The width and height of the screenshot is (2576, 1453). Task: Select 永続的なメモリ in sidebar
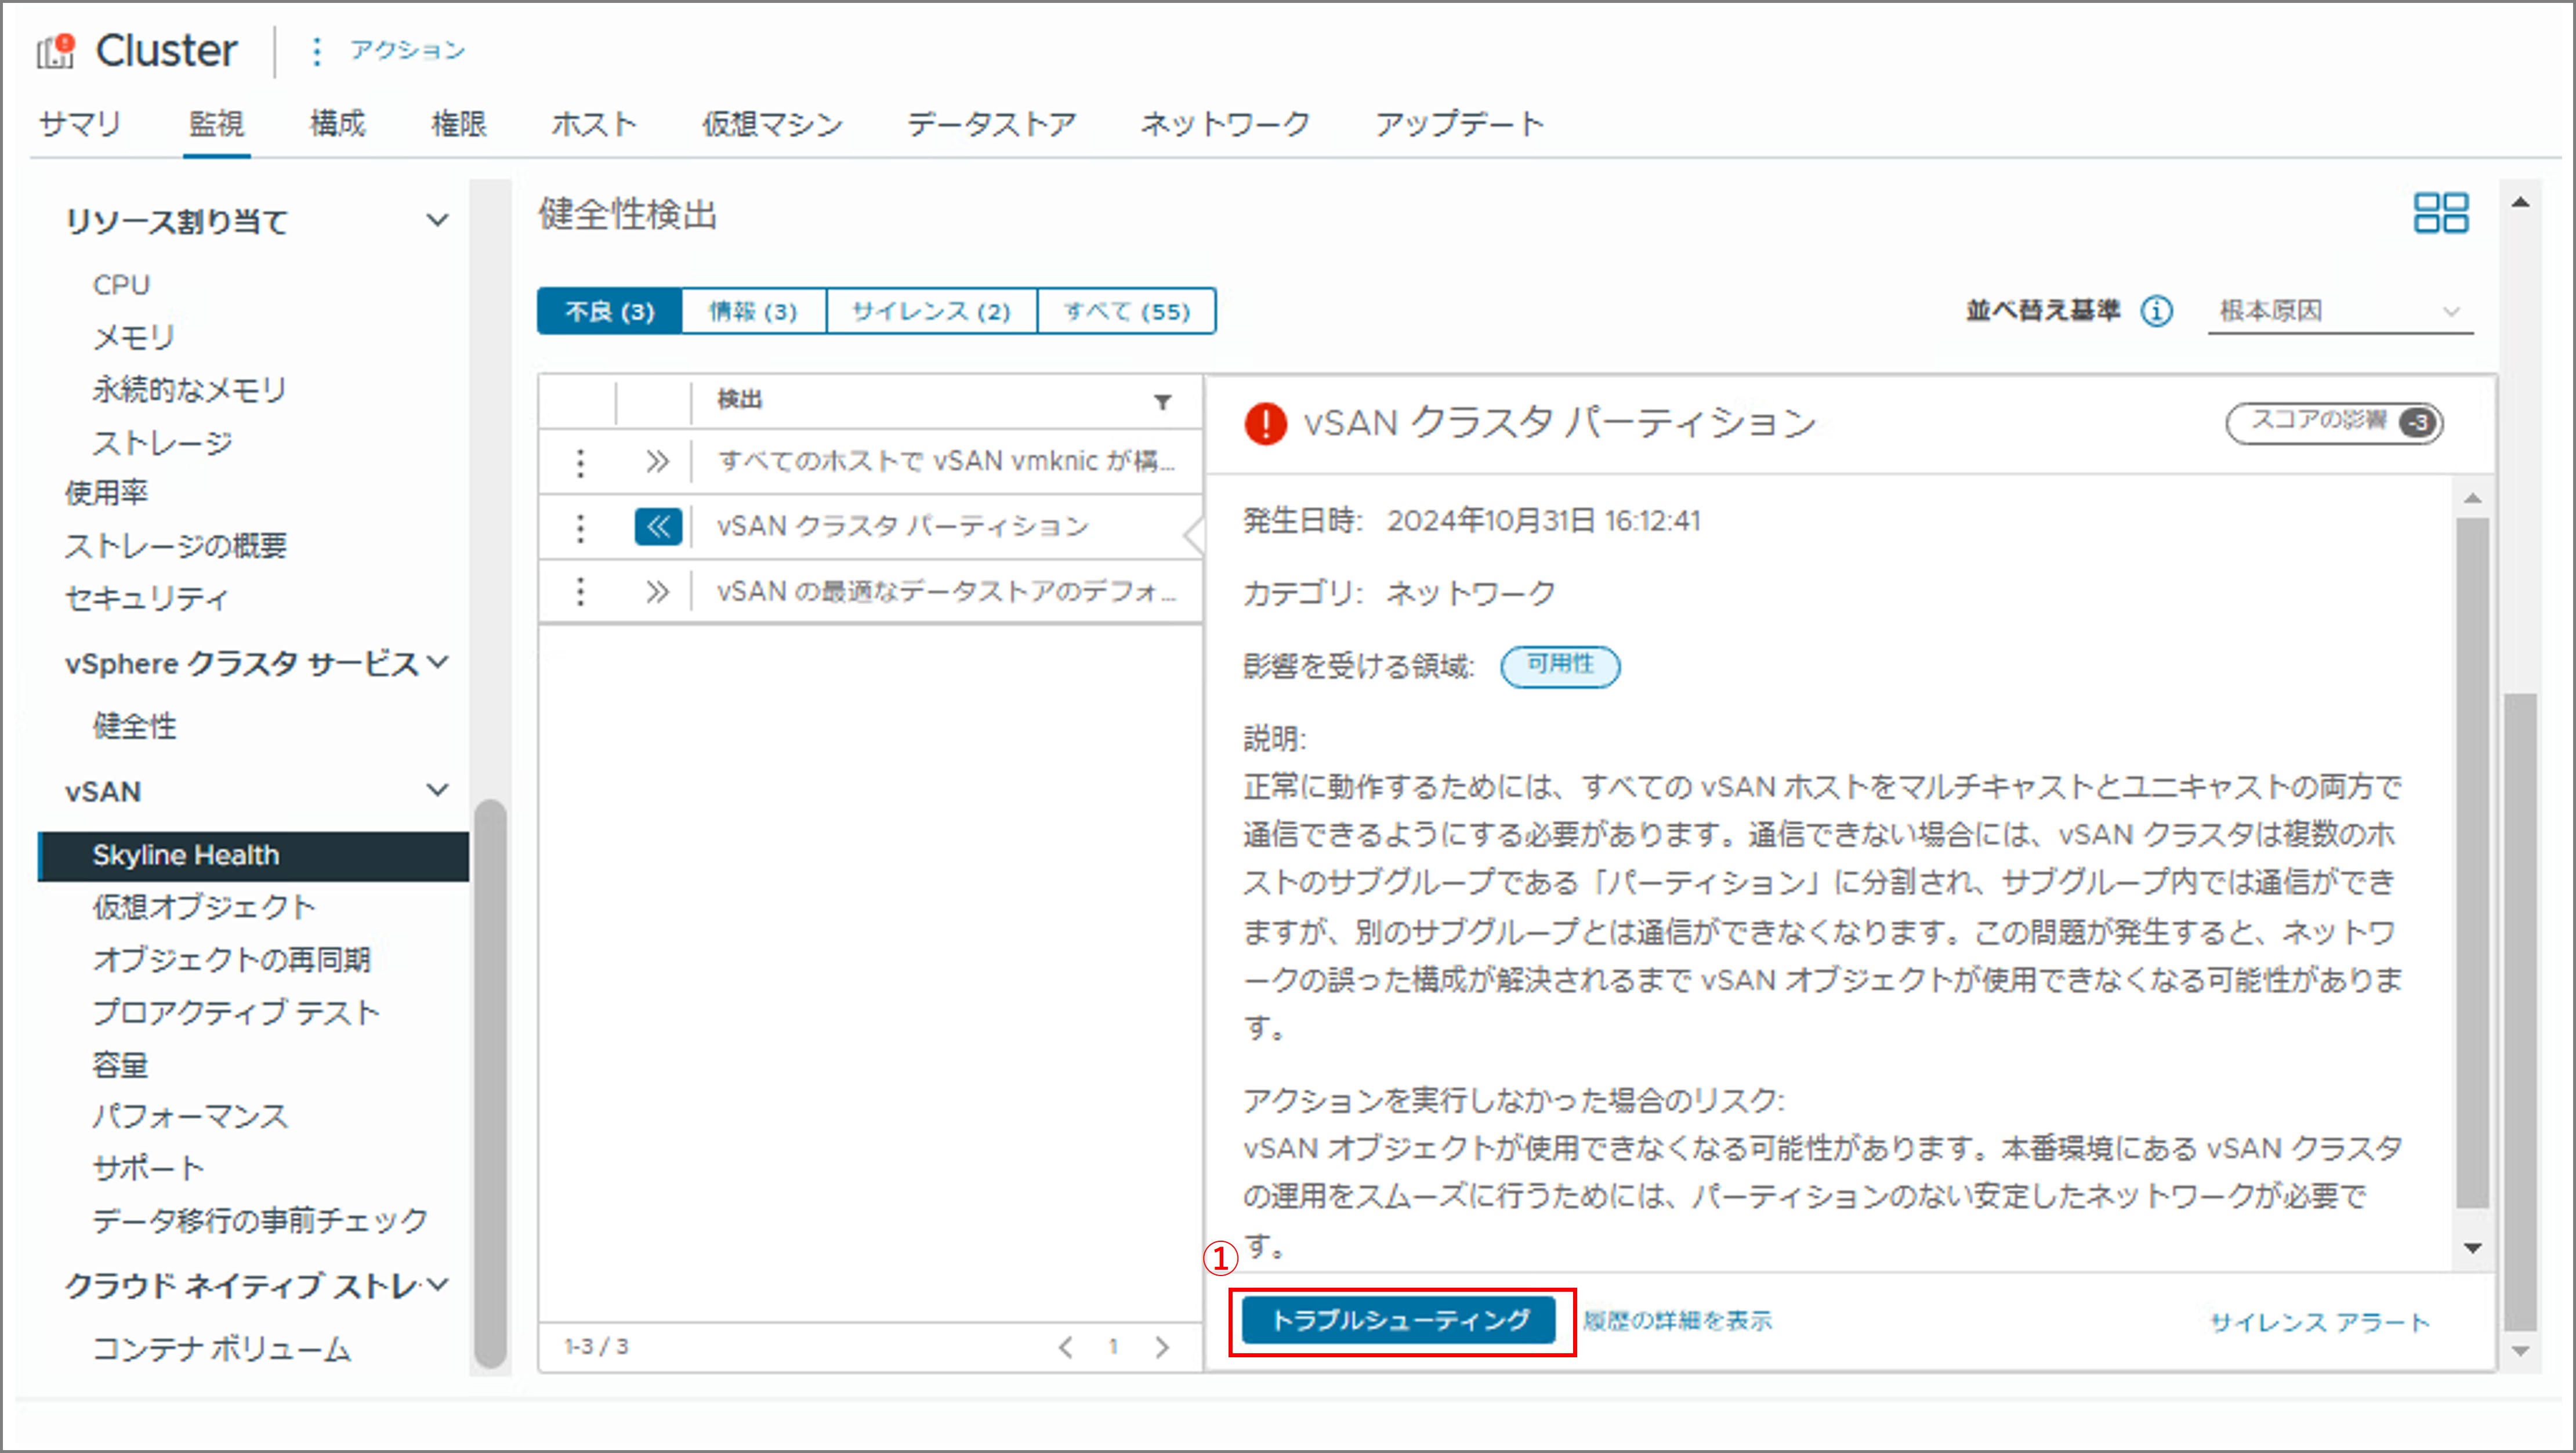(190, 389)
